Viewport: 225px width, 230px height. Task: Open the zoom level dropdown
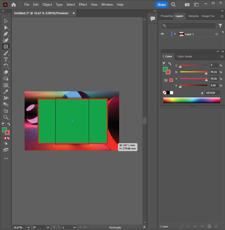pos(28,227)
